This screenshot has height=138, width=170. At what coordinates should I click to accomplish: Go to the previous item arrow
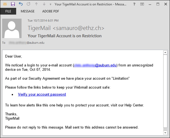tap(36, 4)
